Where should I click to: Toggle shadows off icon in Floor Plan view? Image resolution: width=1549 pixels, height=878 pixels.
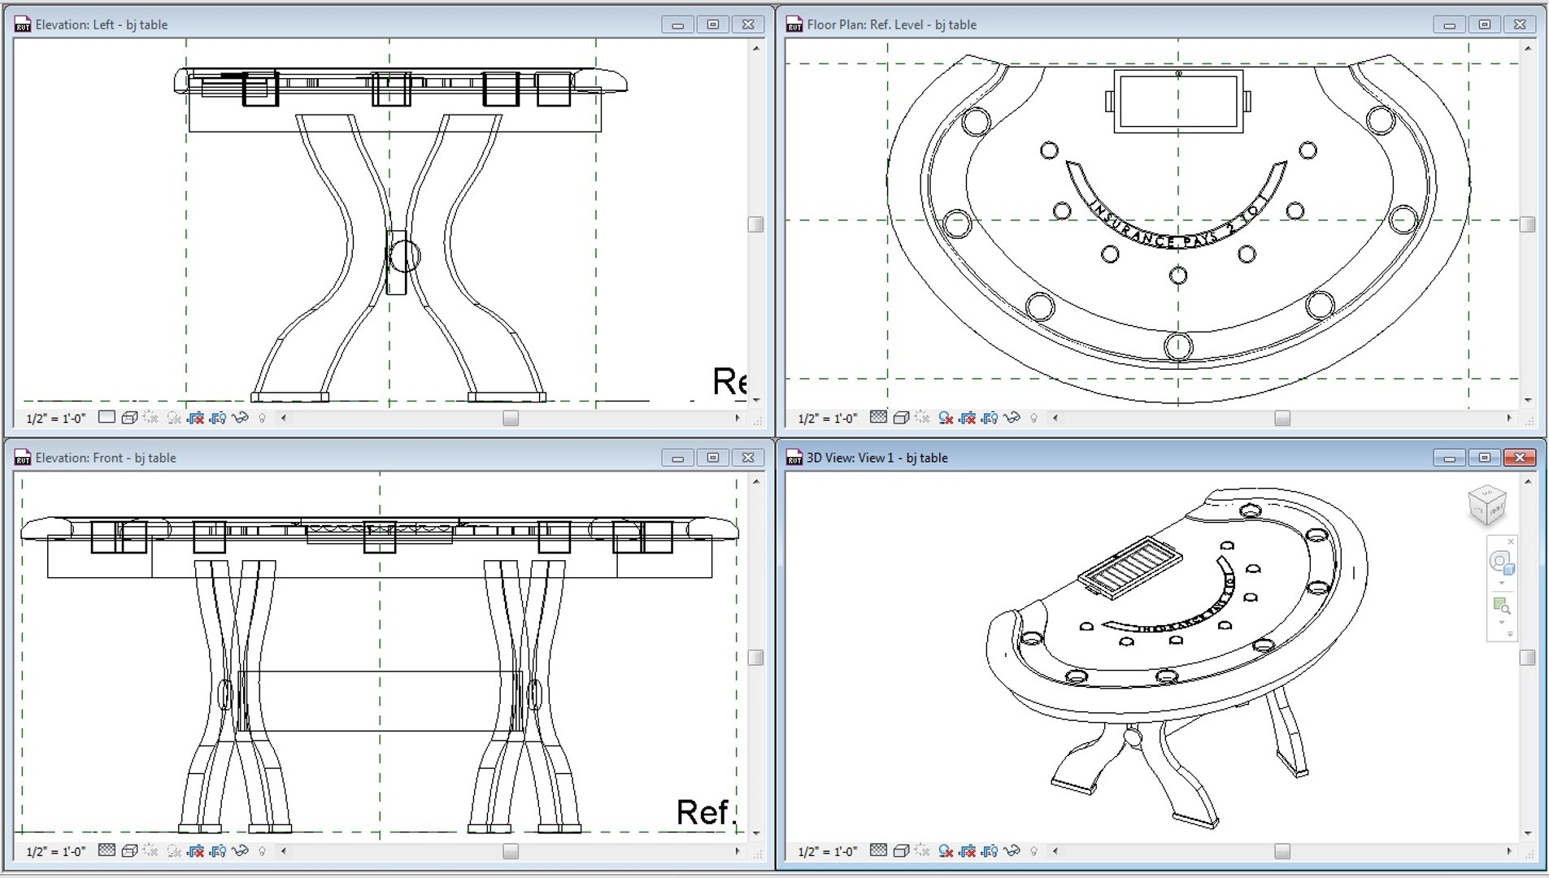pyautogui.click(x=946, y=418)
